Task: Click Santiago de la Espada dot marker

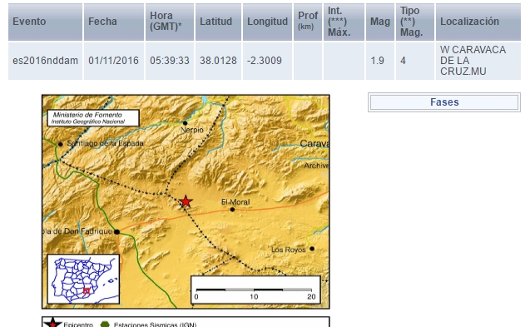Action: [61, 145]
